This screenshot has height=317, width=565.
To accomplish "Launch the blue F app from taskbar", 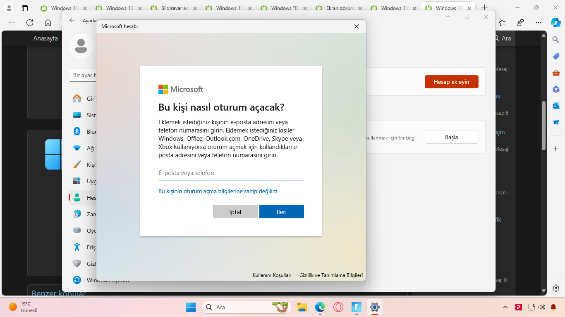I will (356, 307).
